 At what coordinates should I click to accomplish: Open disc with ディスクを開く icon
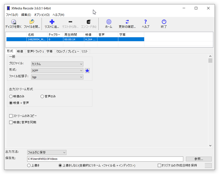click(13, 24)
